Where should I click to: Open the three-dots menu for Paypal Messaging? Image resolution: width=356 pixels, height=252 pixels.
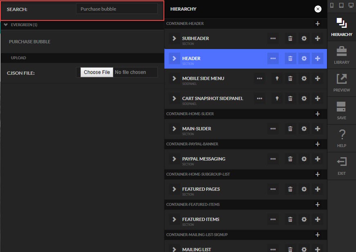coord(273,159)
